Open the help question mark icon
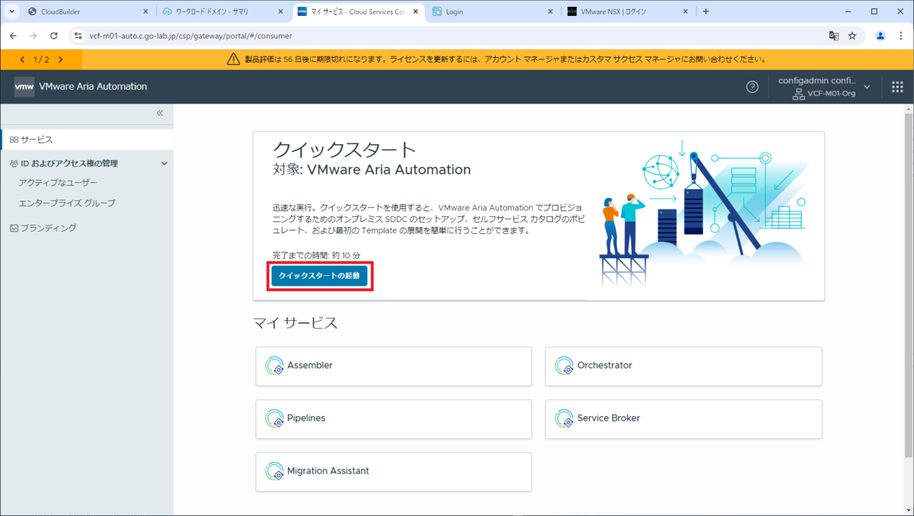This screenshot has height=516, width=914. [x=753, y=87]
